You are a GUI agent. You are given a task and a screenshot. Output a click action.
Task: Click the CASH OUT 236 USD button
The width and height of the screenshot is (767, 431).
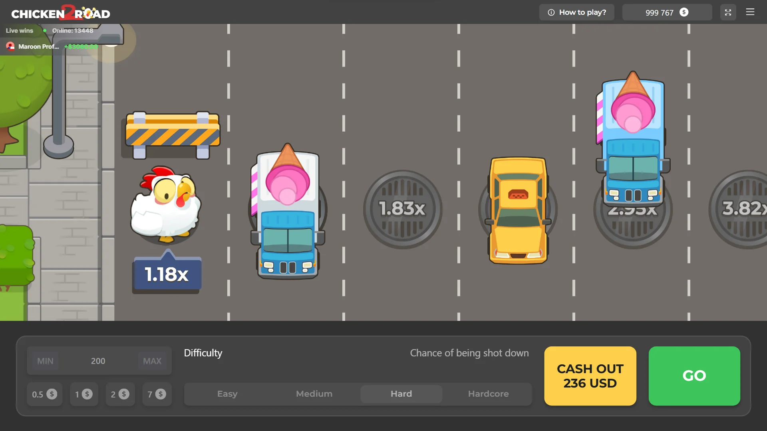click(x=590, y=376)
